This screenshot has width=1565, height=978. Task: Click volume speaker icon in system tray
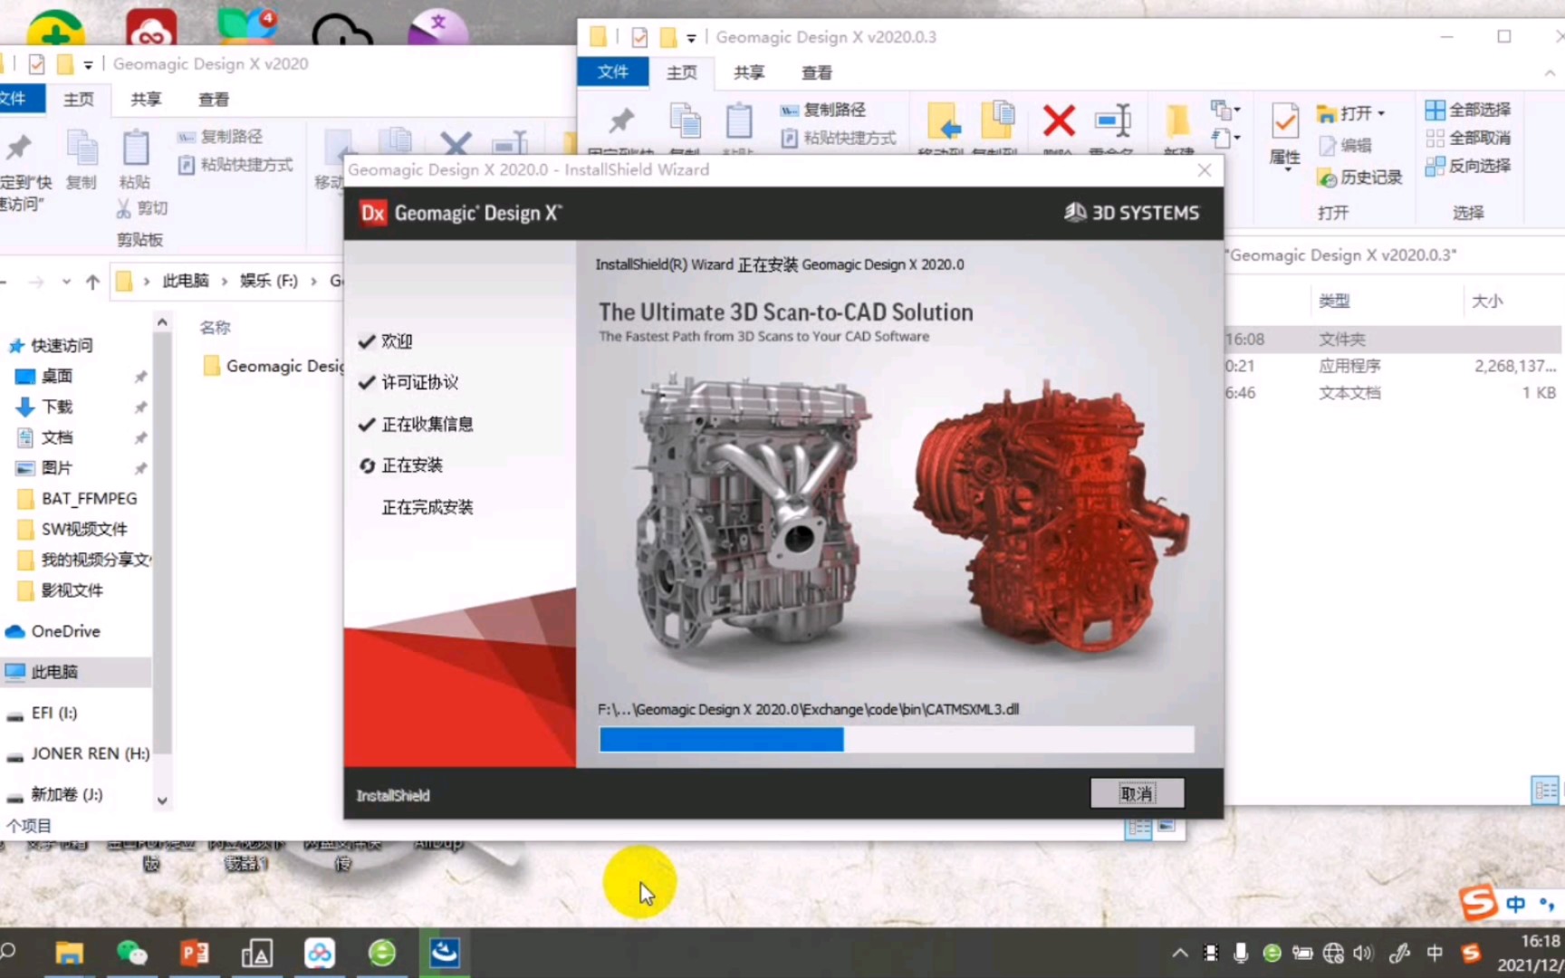1363,953
